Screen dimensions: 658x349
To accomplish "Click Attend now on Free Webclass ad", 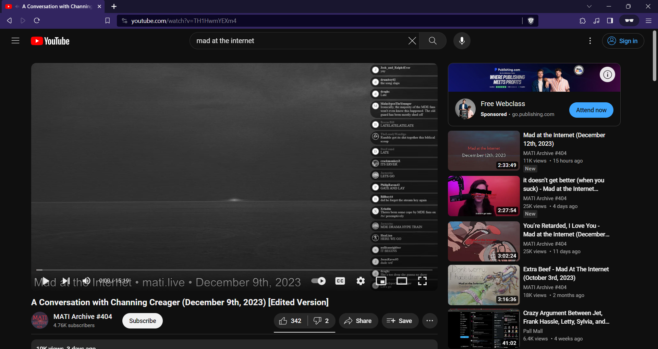I will click(x=591, y=110).
